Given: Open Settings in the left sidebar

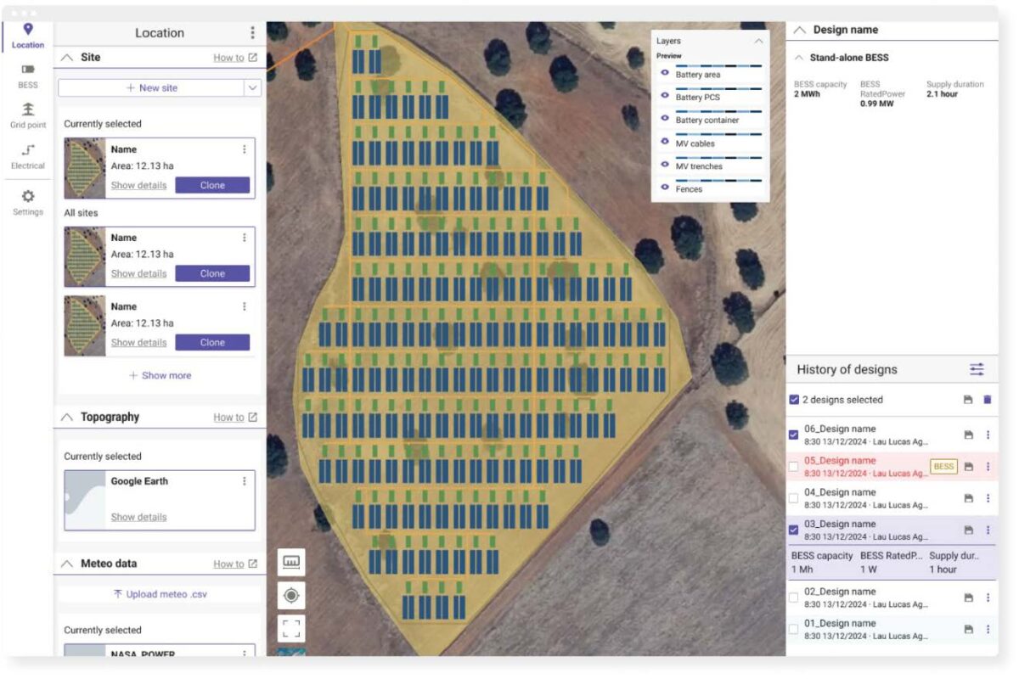Looking at the screenshot, I should coord(28,202).
